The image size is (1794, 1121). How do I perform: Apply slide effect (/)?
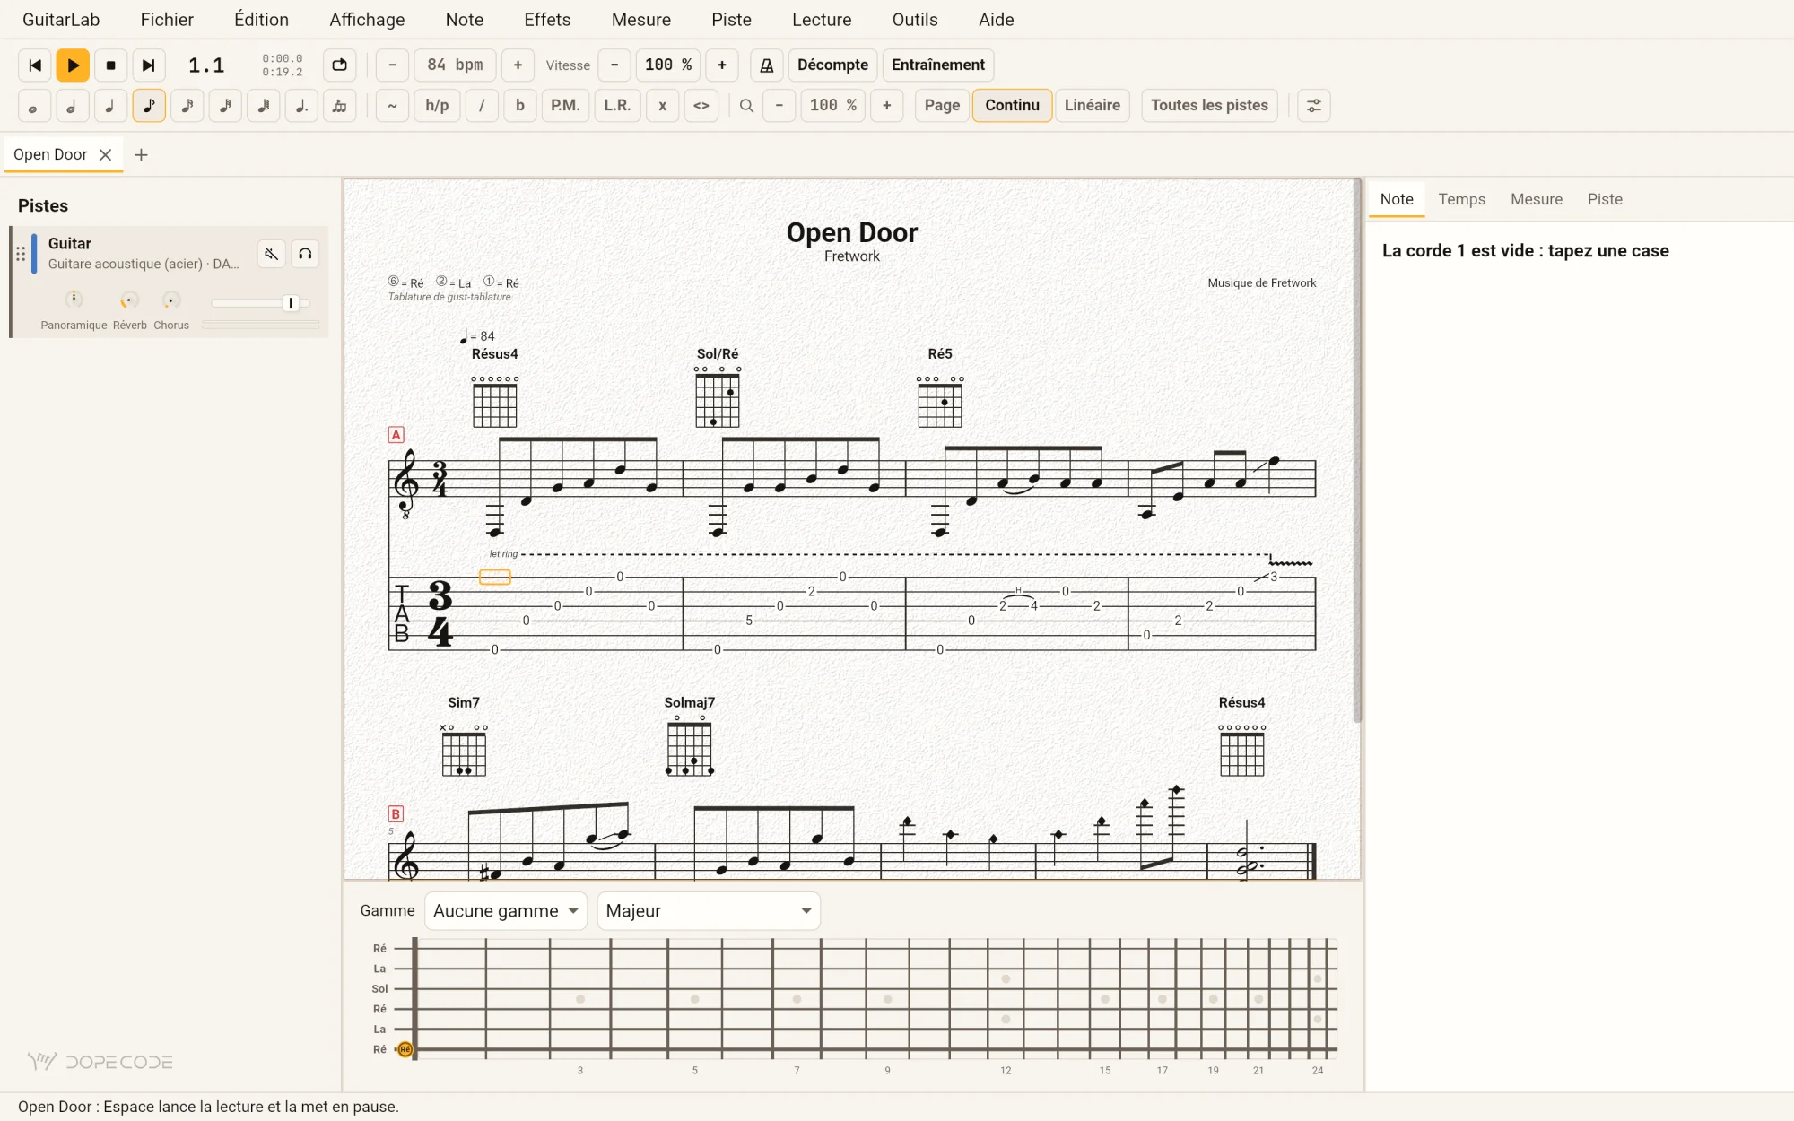(x=482, y=106)
